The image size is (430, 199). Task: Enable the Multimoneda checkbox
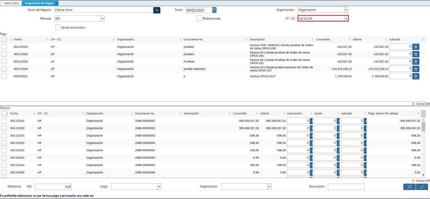click(199, 18)
